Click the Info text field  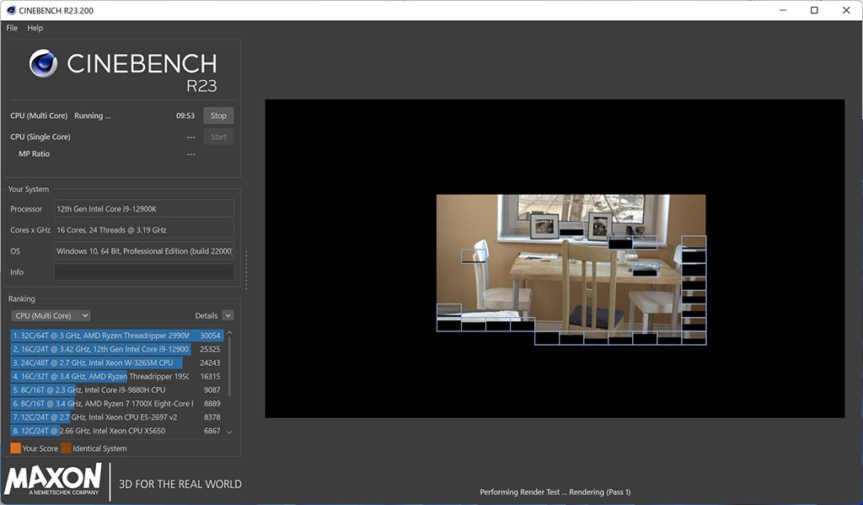143,272
